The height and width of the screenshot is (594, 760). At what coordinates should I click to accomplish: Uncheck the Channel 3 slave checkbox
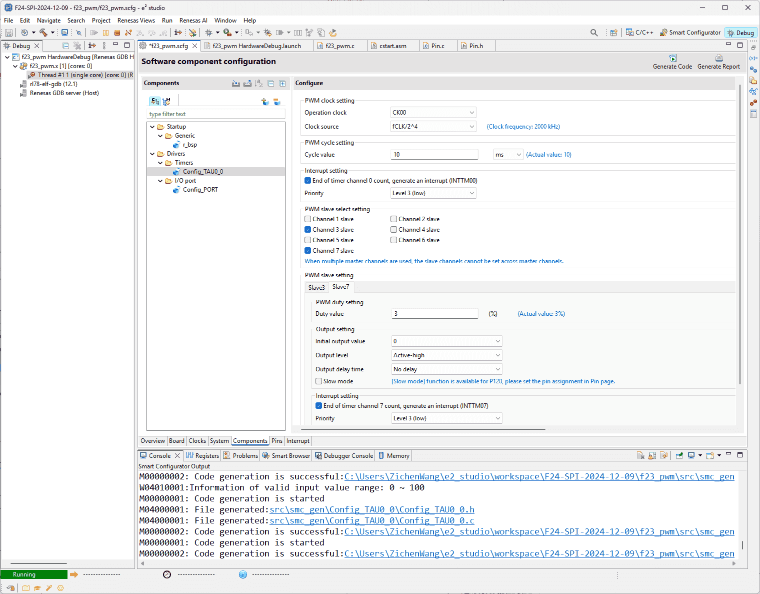tap(308, 230)
